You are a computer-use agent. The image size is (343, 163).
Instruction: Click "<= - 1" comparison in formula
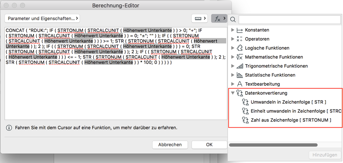click(x=73, y=57)
